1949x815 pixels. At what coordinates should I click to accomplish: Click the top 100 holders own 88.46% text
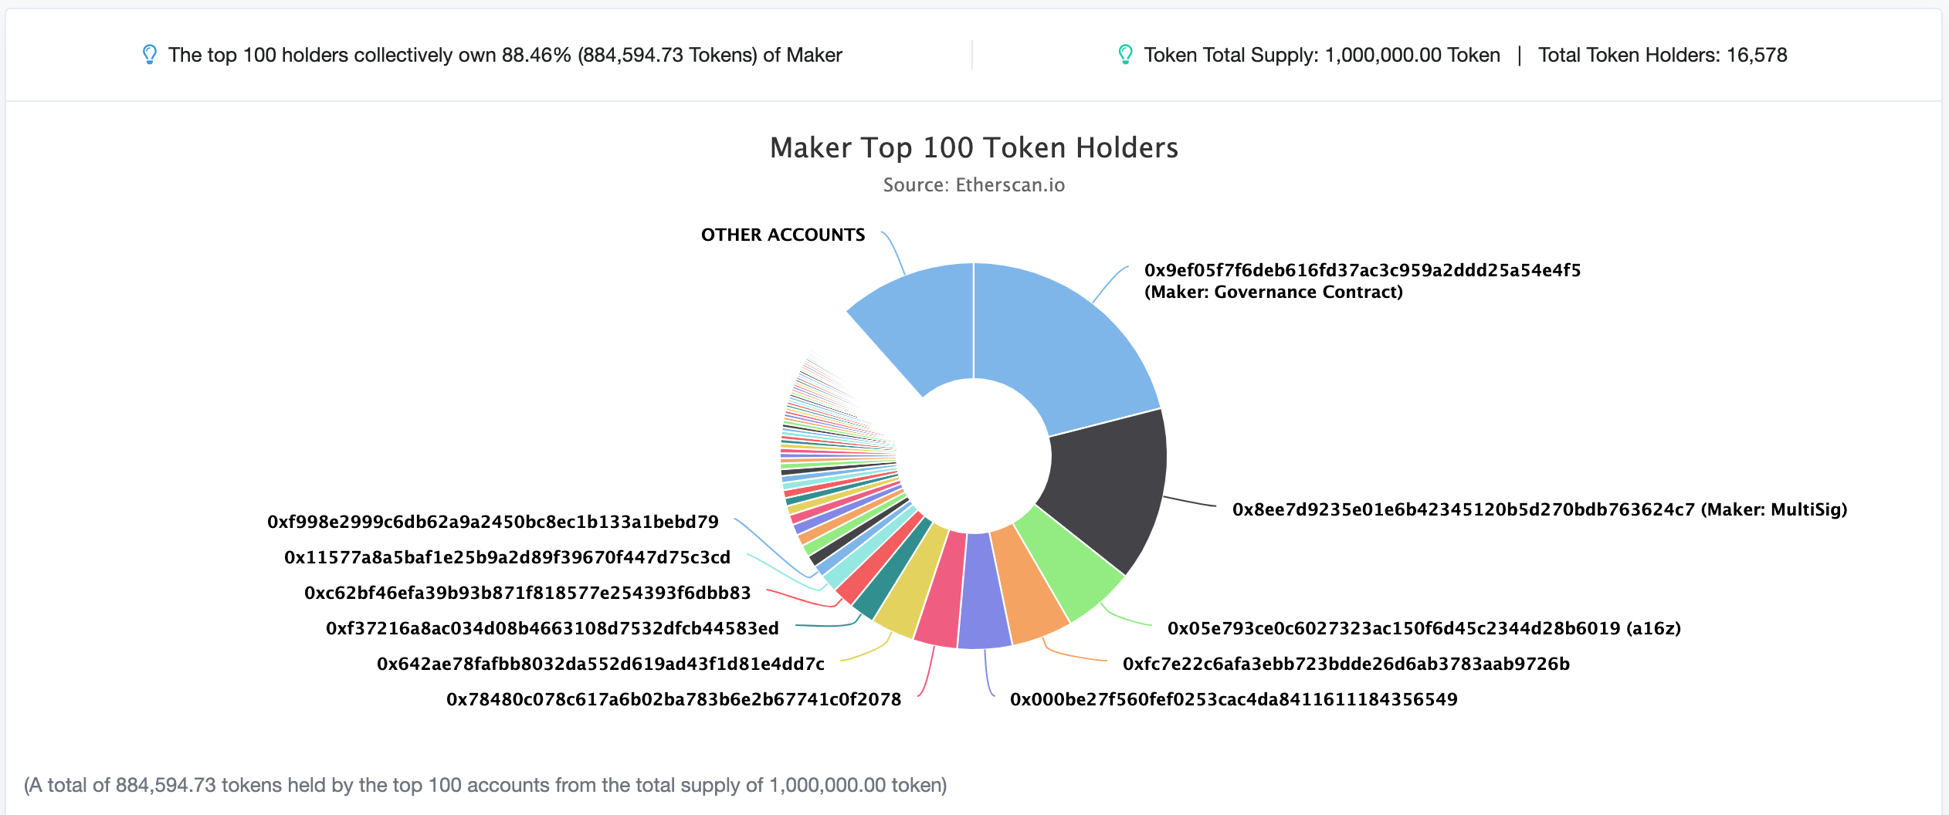tap(505, 55)
